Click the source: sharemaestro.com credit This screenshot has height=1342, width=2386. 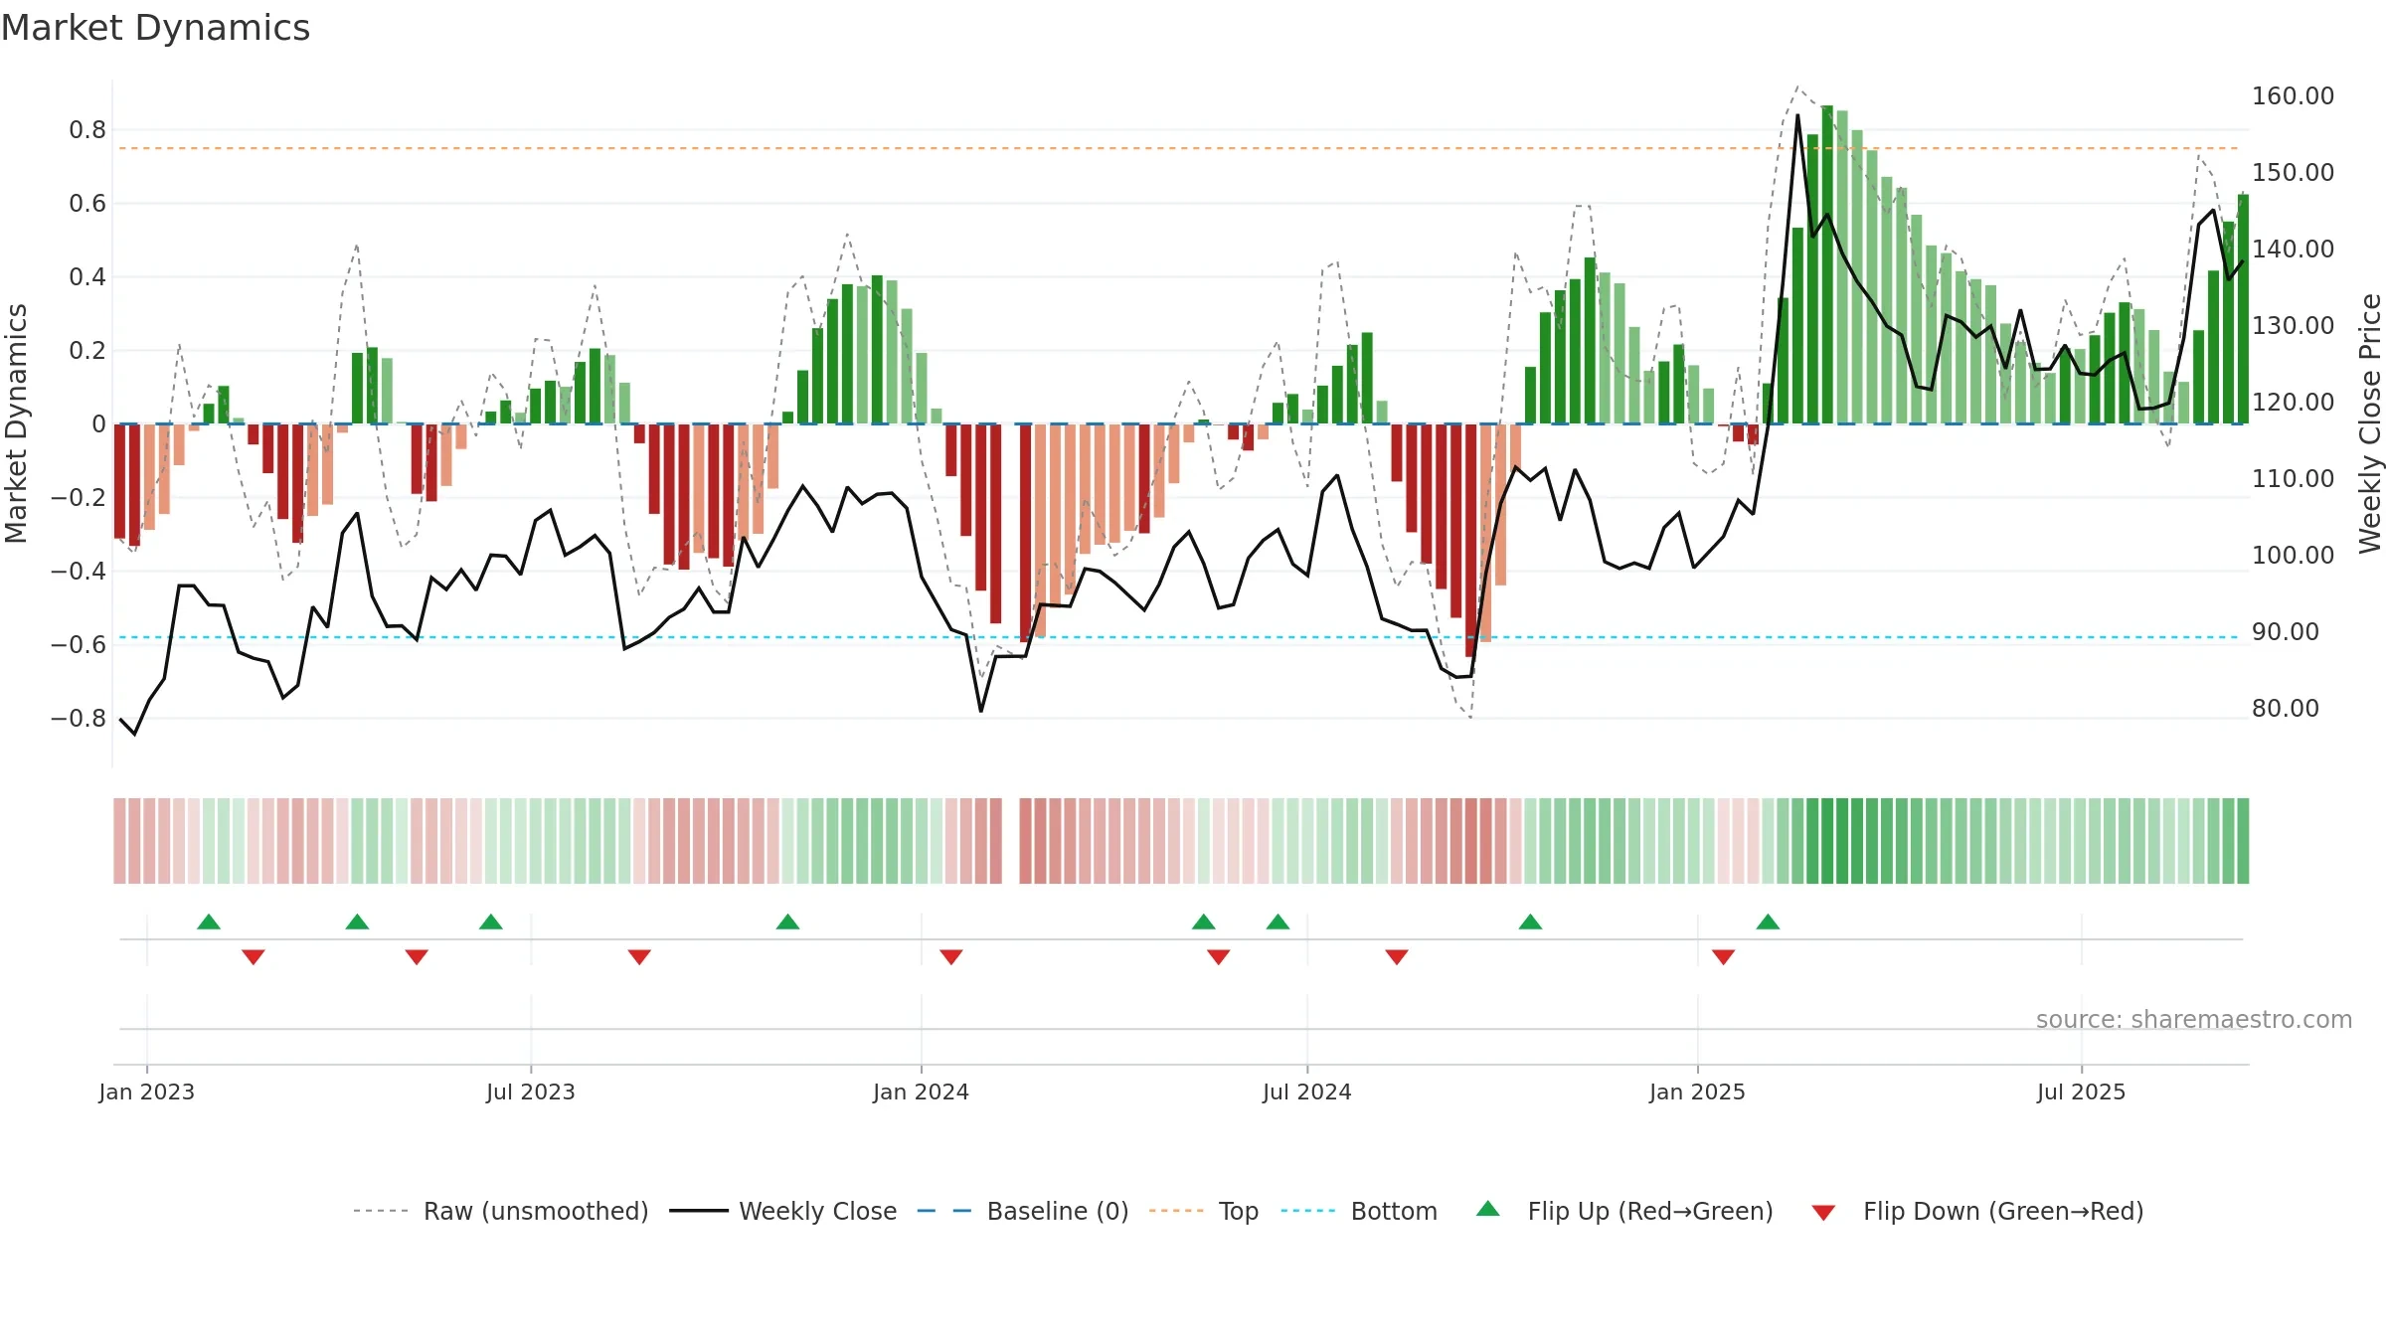pyautogui.click(x=2194, y=1019)
